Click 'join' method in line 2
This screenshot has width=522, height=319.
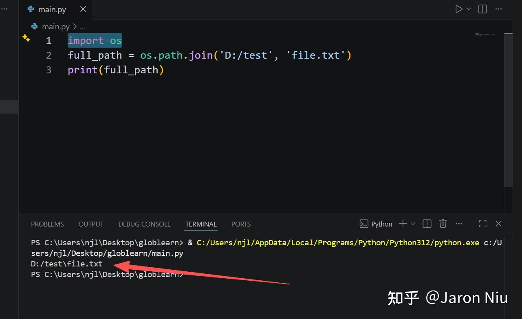201,55
